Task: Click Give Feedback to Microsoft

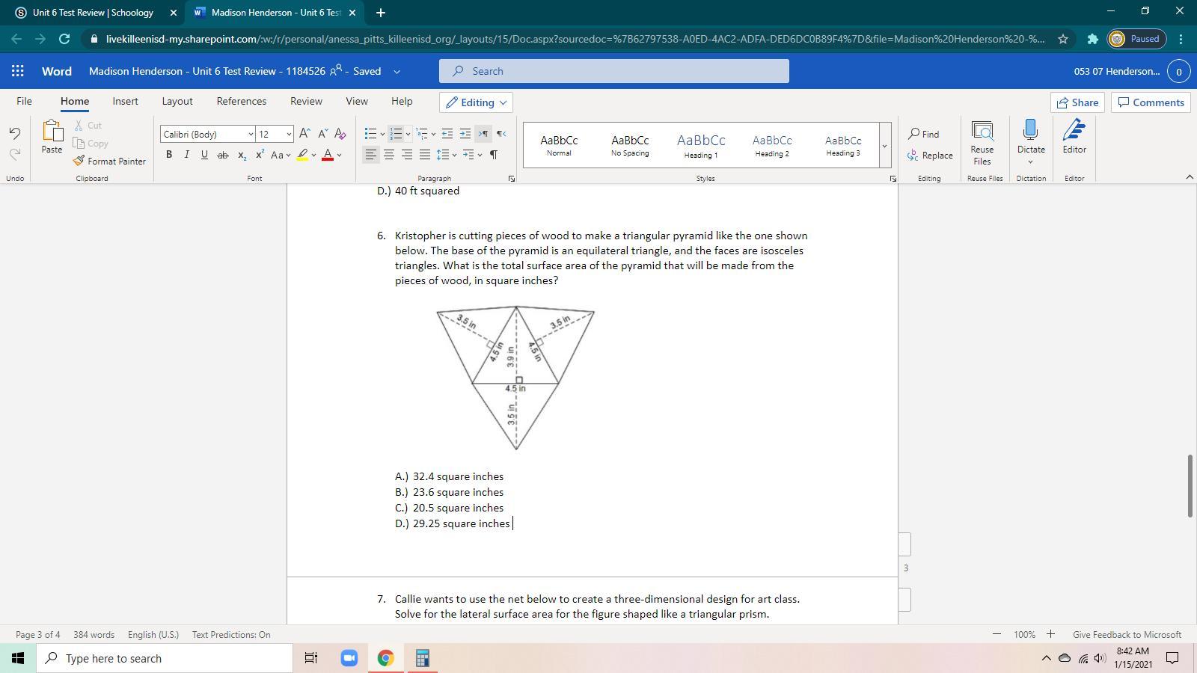Action: (x=1127, y=634)
